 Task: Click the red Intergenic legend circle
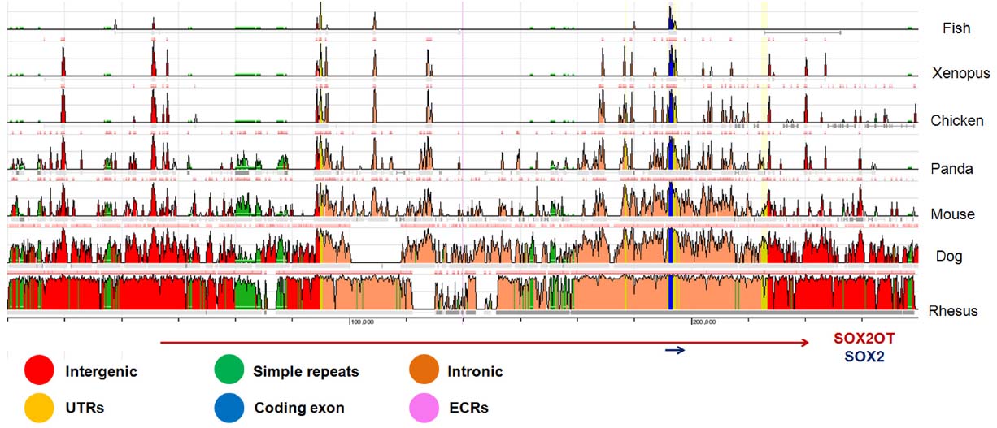[x=40, y=371]
